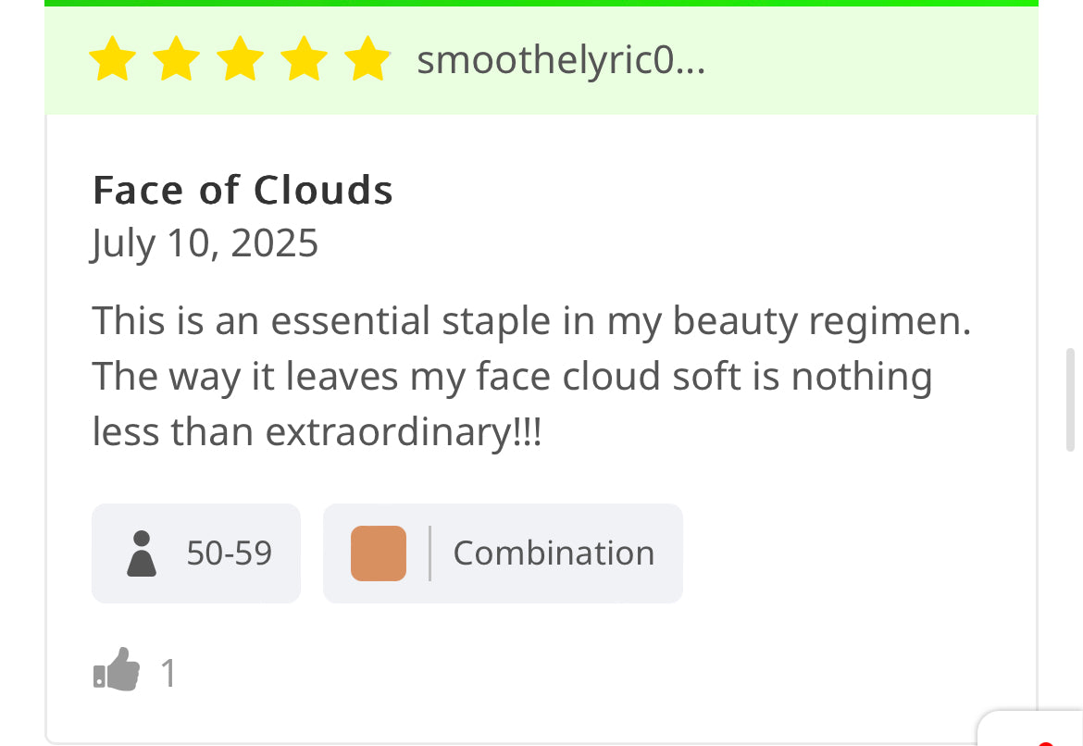This screenshot has width=1083, height=746.
Task: Click the fourth yellow rating star
Action: pos(305,60)
